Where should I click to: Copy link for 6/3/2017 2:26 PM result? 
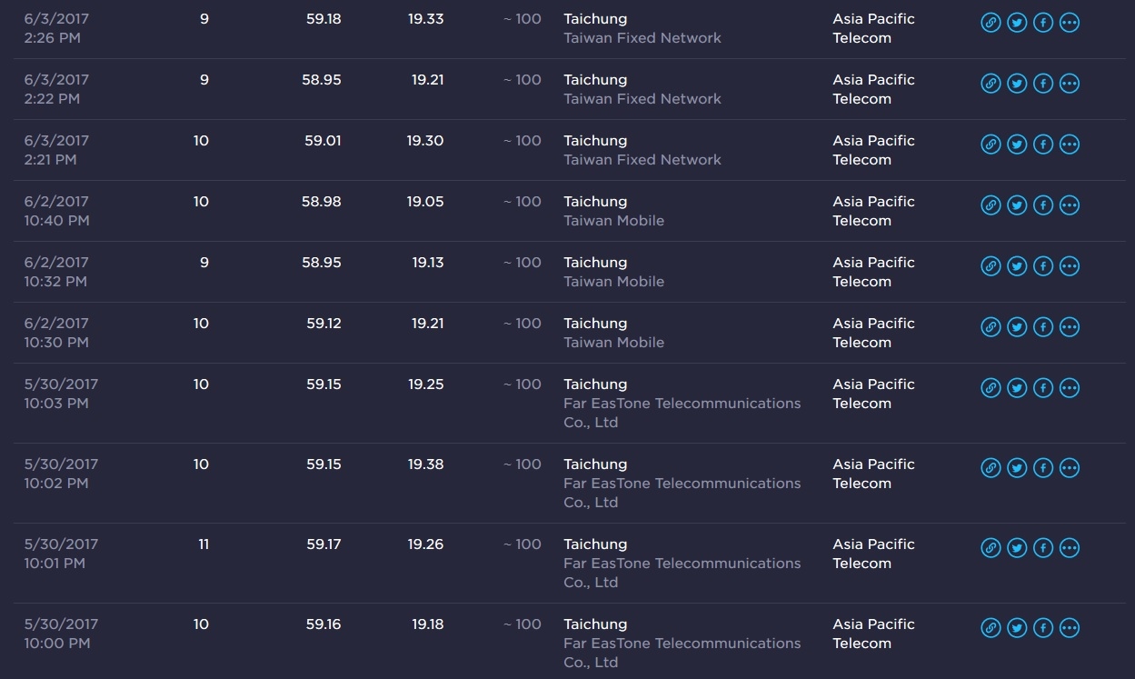991,23
